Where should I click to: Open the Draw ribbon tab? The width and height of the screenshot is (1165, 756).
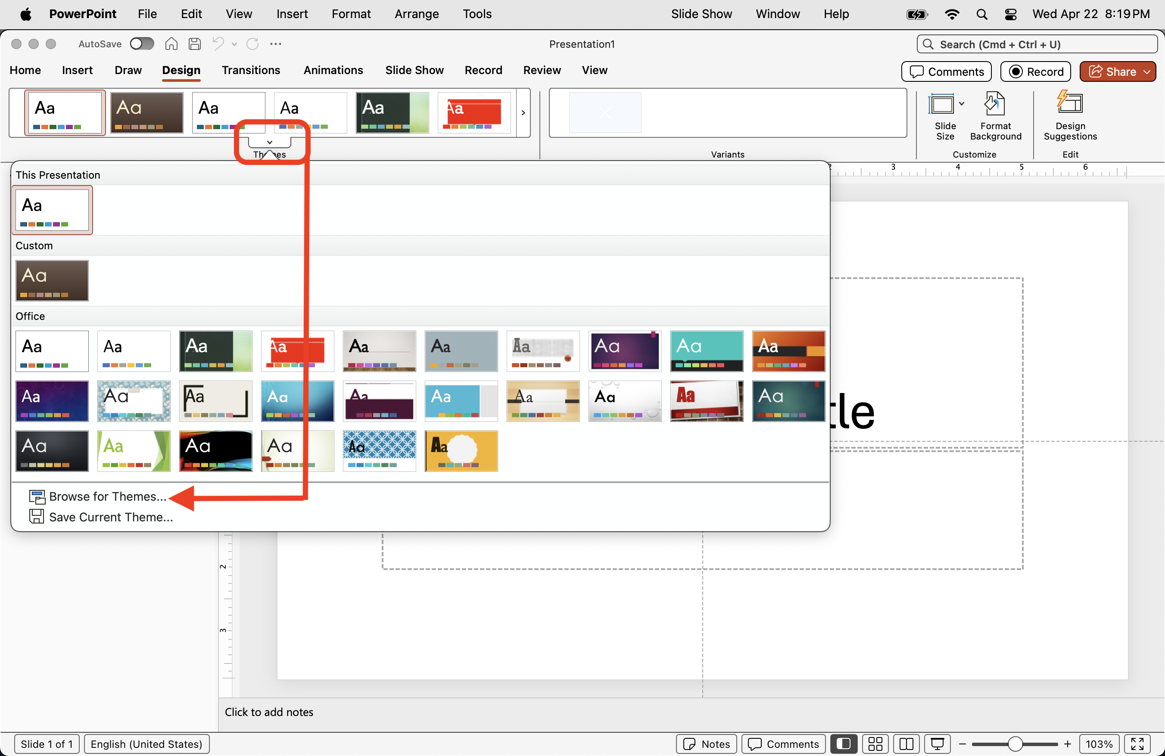128,71
